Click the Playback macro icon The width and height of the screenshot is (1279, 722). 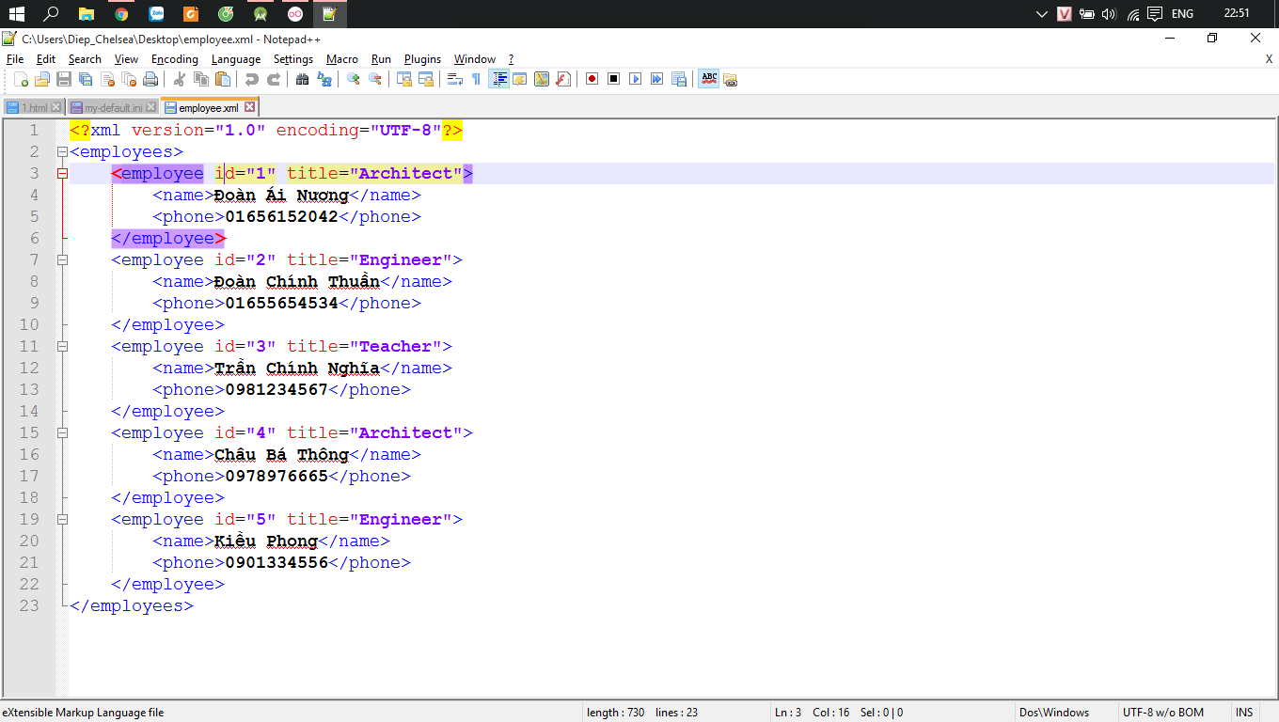(x=635, y=80)
